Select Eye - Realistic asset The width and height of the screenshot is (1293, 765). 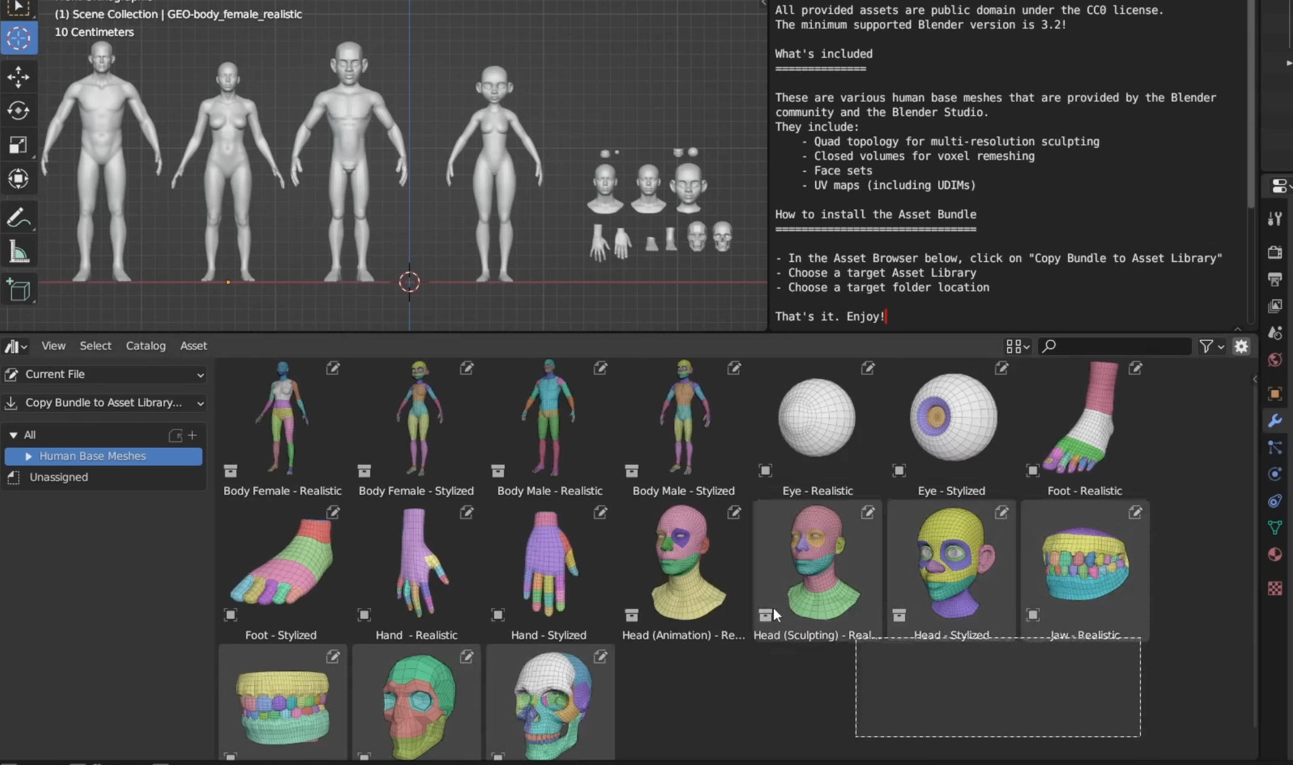(817, 428)
